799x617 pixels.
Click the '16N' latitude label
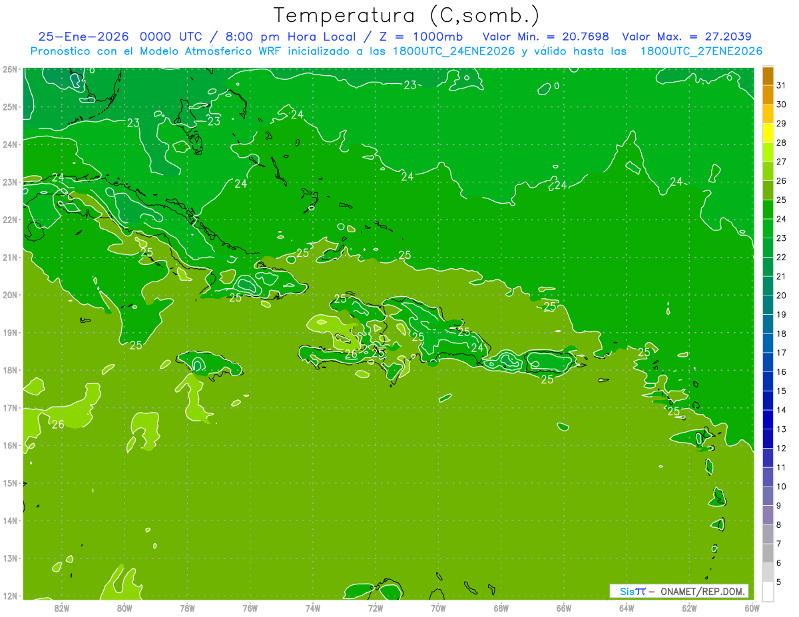[x=9, y=445]
